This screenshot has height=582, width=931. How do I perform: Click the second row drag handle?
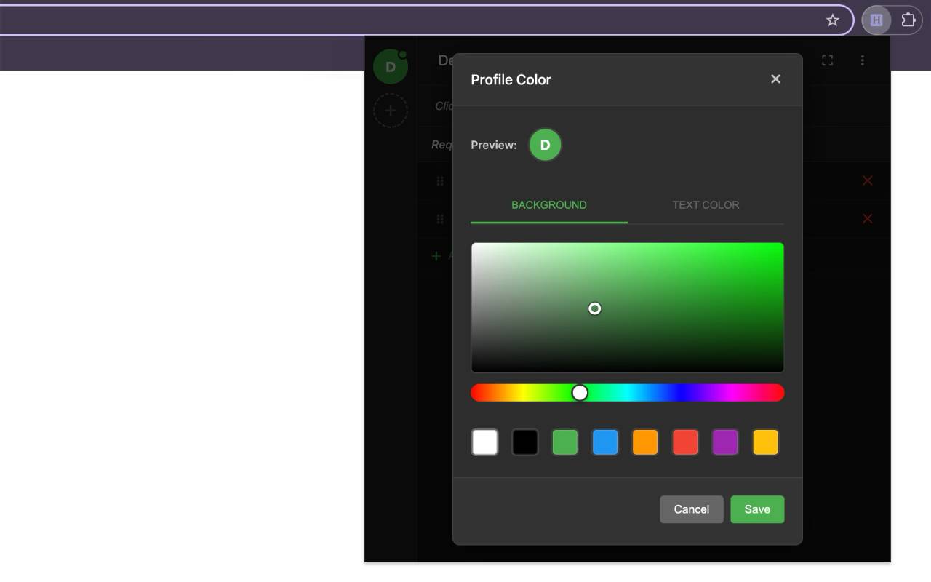[440, 219]
